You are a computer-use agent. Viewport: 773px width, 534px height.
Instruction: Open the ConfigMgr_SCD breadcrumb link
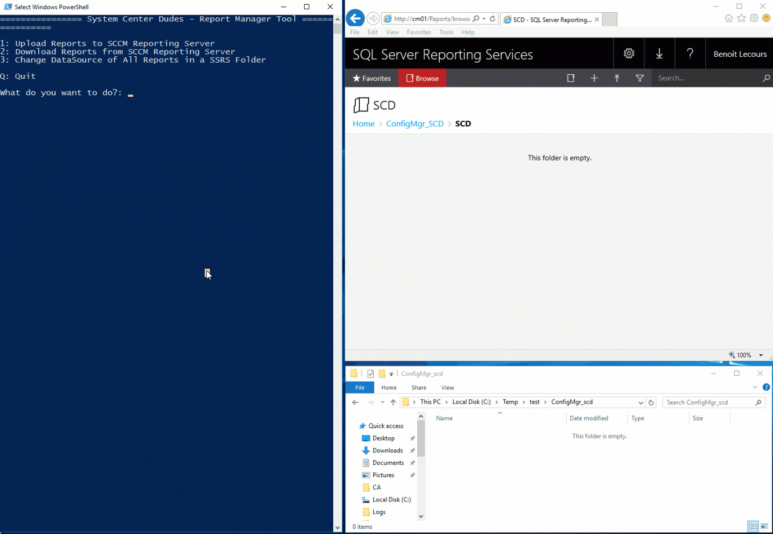coord(415,123)
